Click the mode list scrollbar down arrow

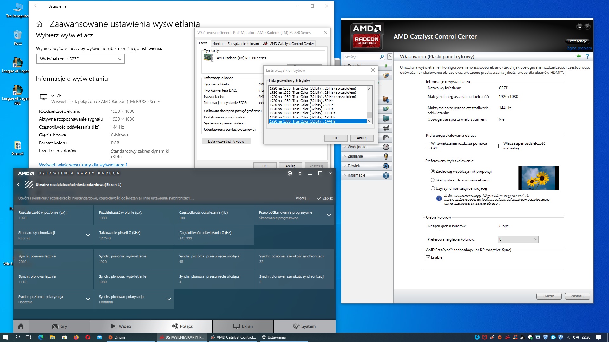369,121
